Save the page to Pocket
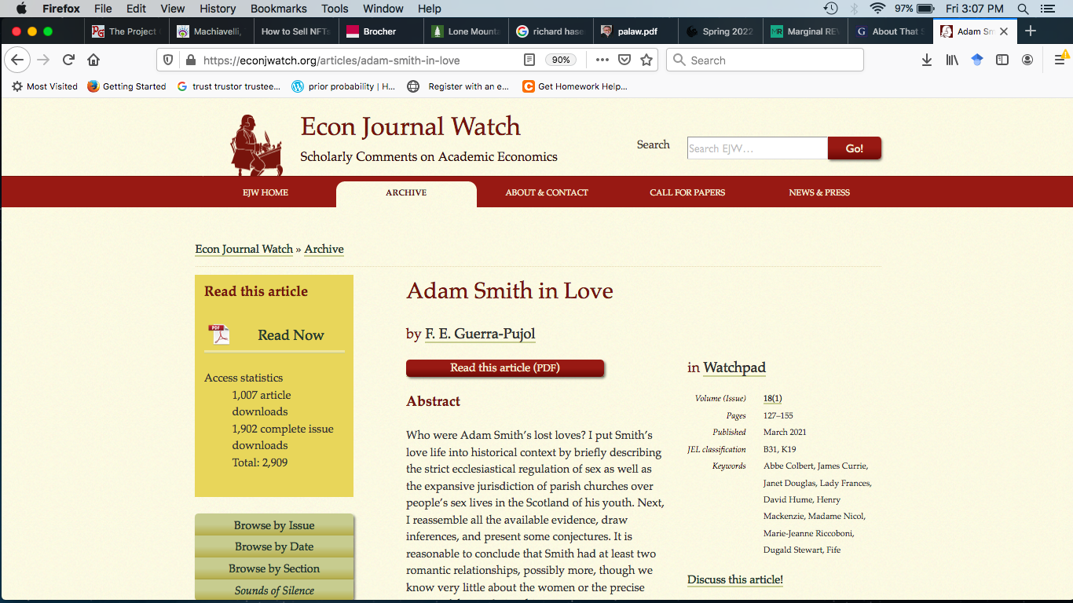 pyautogui.click(x=624, y=60)
